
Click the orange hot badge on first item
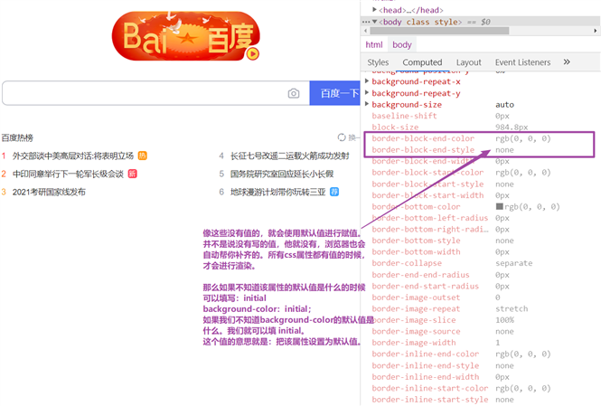[x=142, y=156]
